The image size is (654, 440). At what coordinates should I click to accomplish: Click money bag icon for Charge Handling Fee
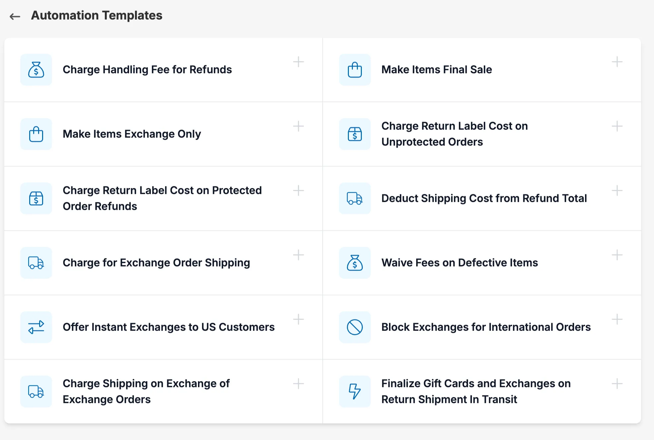pos(36,70)
